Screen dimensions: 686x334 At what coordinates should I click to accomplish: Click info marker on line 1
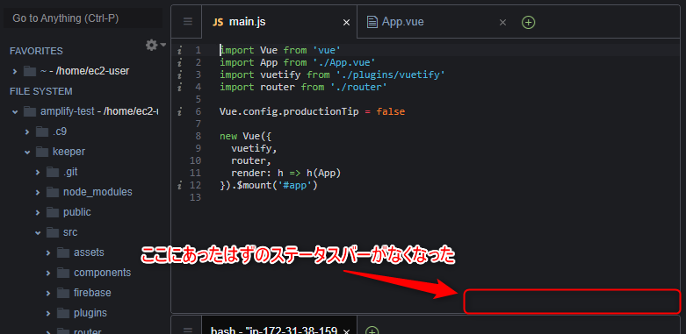180,50
